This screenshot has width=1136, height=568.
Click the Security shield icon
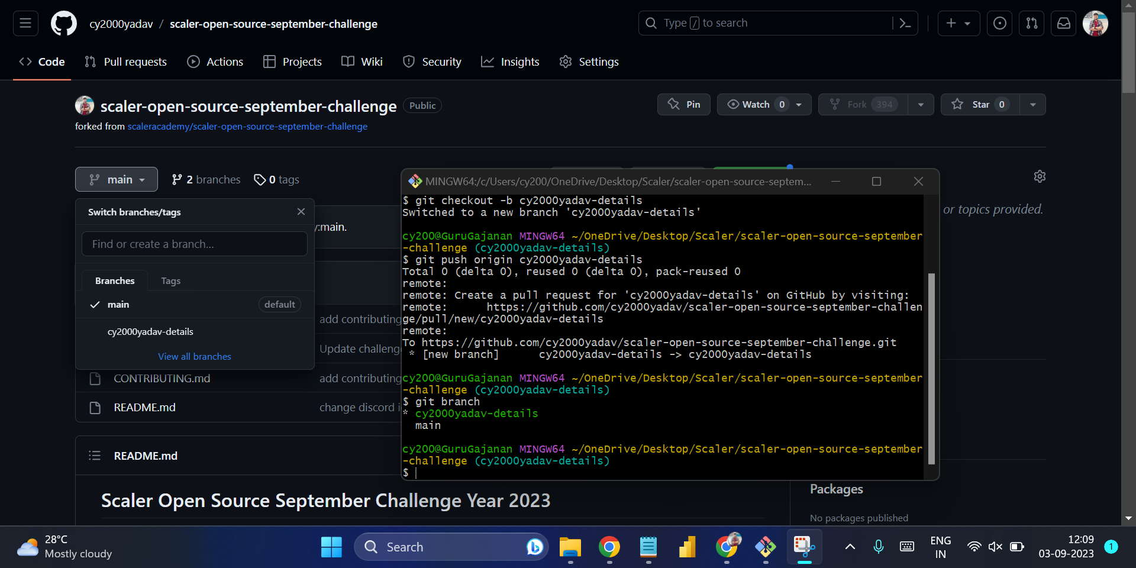tap(409, 62)
